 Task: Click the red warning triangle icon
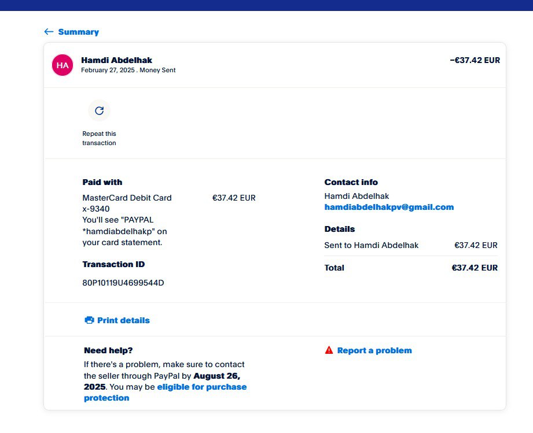pyautogui.click(x=329, y=350)
